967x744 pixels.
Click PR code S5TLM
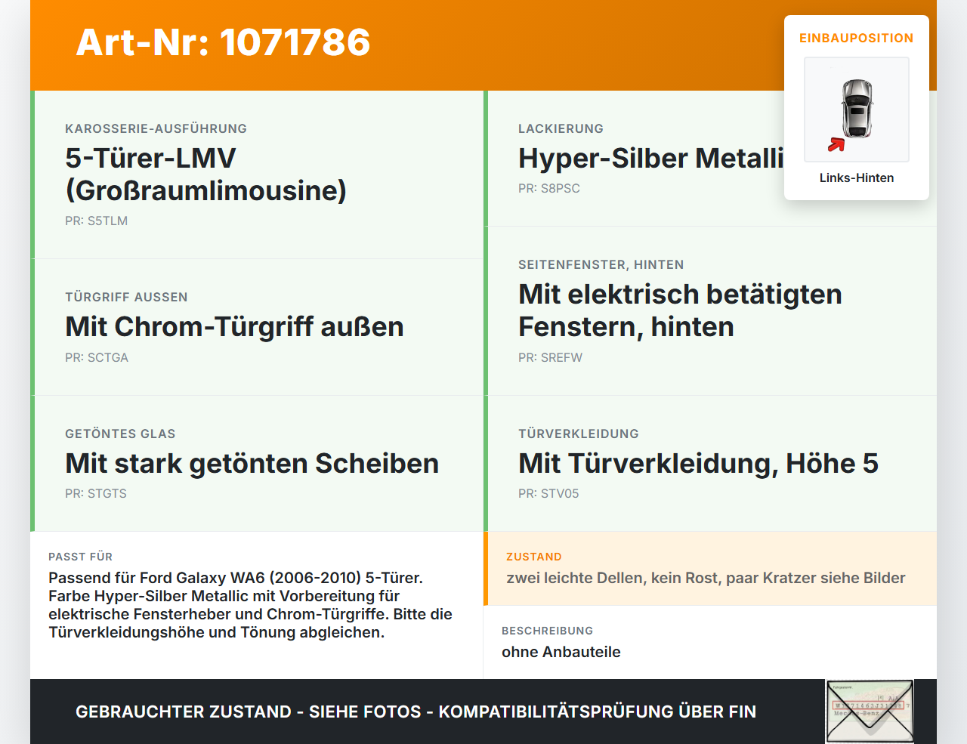pyautogui.click(x=96, y=221)
